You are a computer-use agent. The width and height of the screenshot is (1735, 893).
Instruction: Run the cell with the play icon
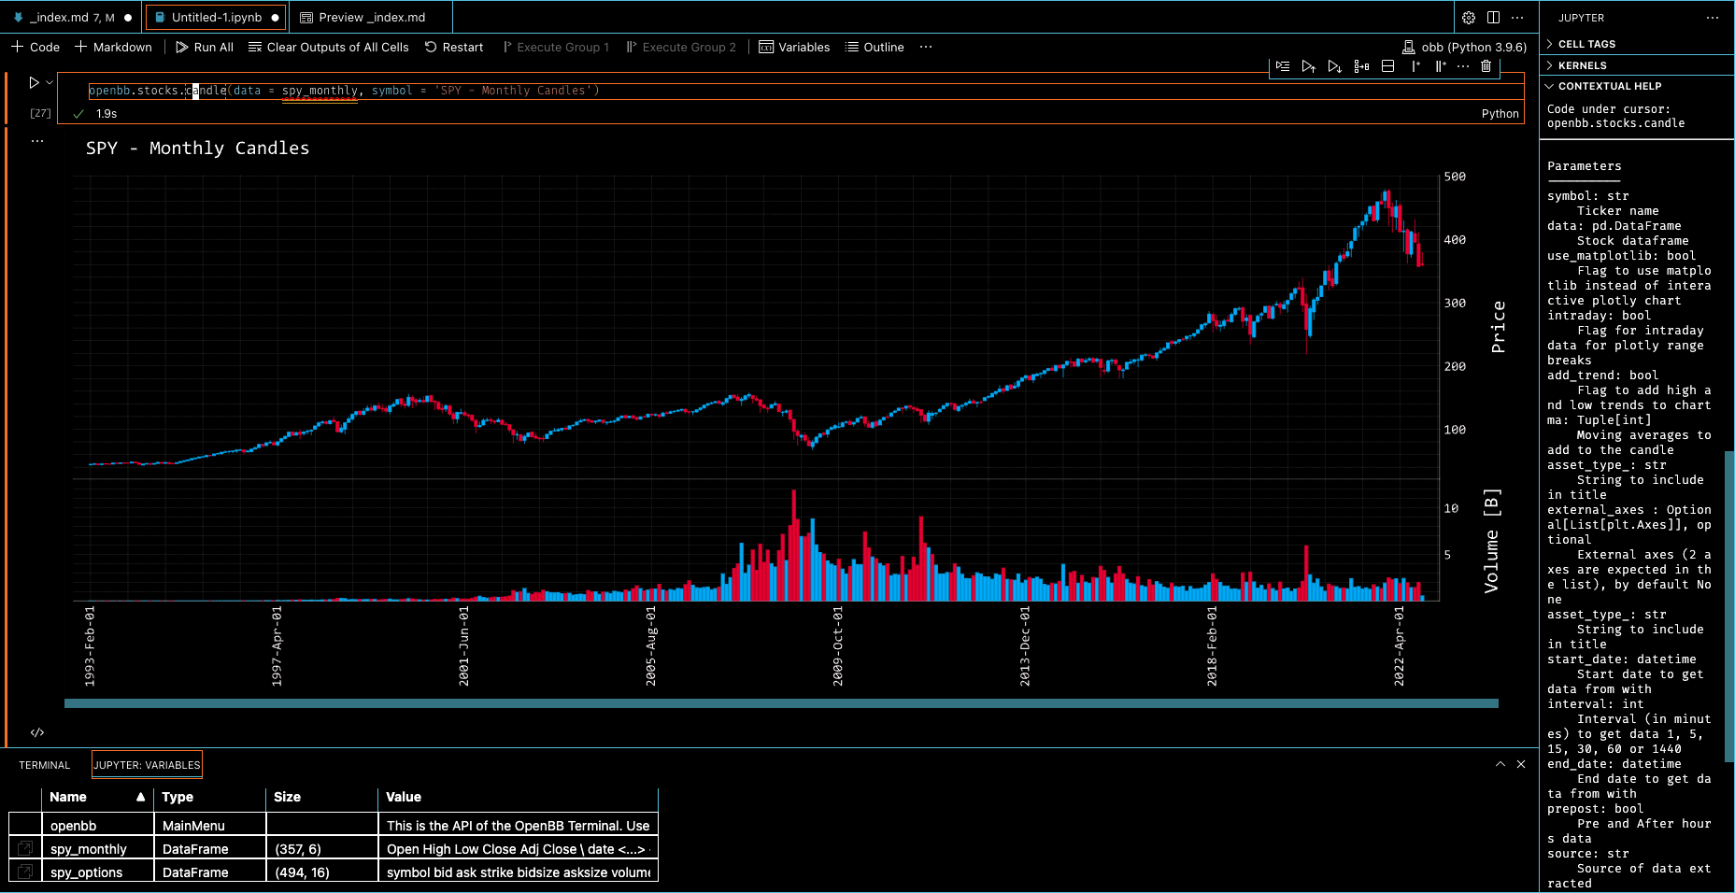coord(34,83)
